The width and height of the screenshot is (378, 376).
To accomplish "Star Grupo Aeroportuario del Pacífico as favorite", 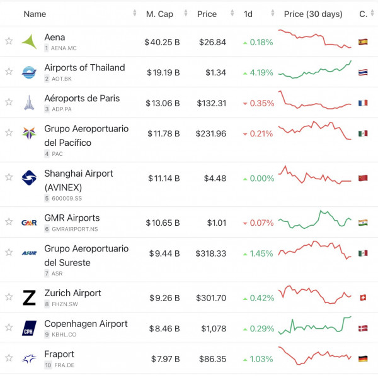I will [x=9, y=133].
